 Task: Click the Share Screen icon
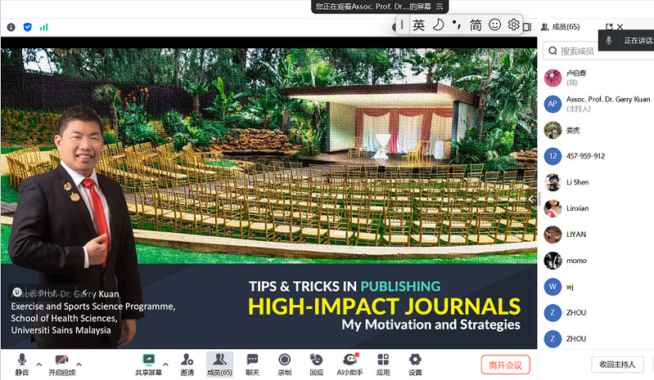(x=148, y=361)
